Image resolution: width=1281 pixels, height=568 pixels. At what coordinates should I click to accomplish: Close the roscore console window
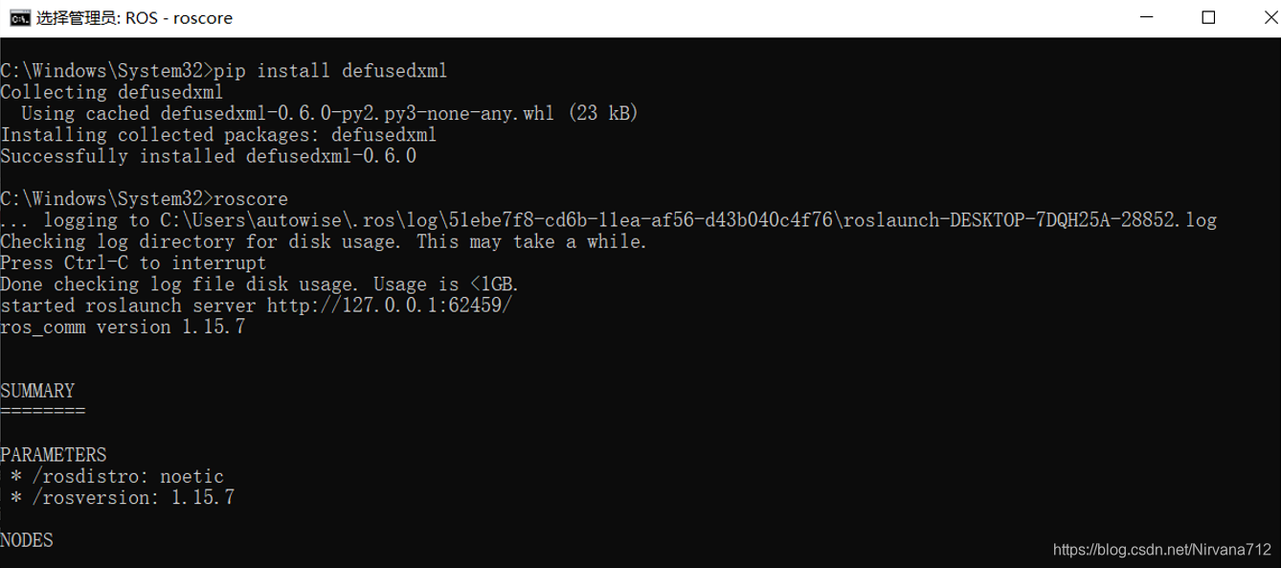click(x=1270, y=17)
